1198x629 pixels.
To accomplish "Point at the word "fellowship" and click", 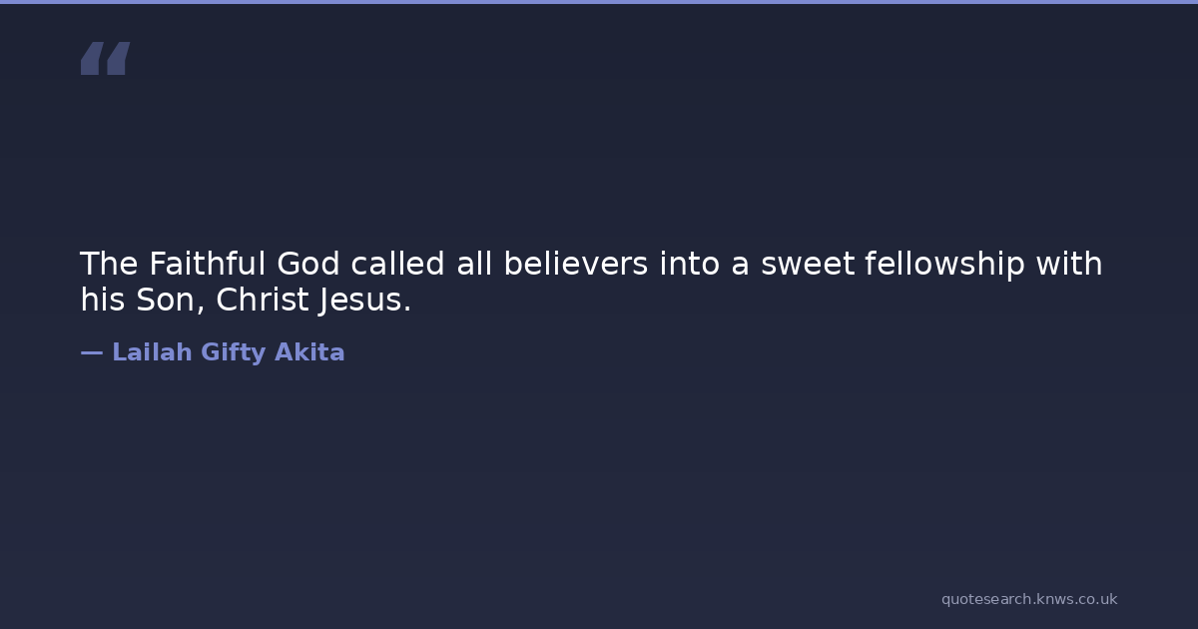I will pos(944,265).
